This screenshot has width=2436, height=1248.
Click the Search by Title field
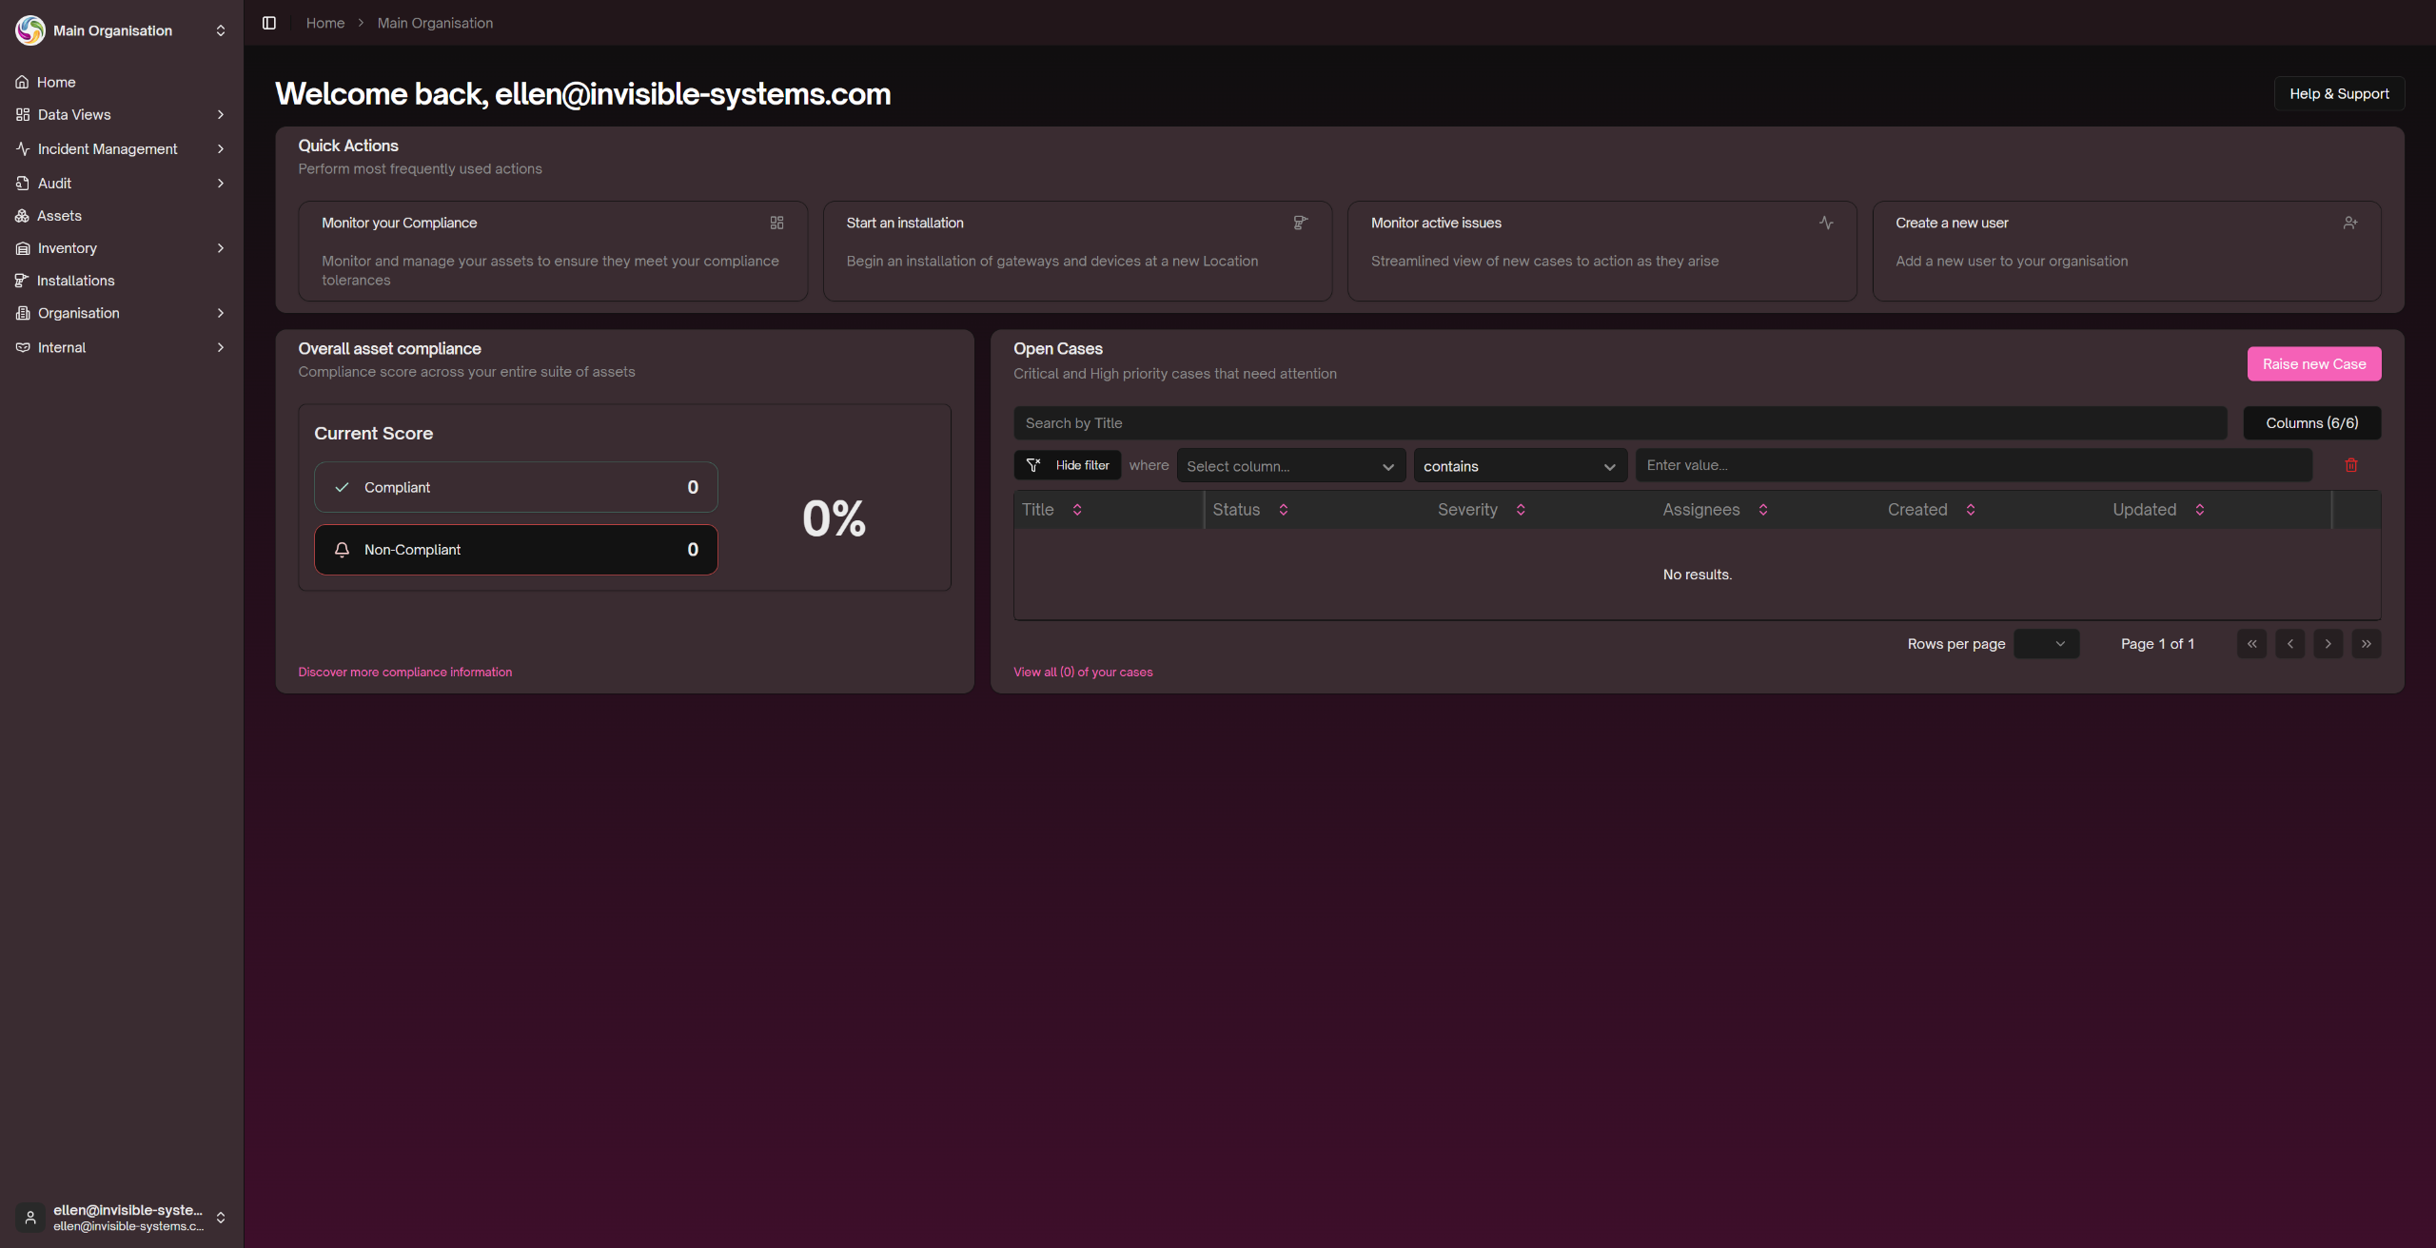[x=1620, y=423]
